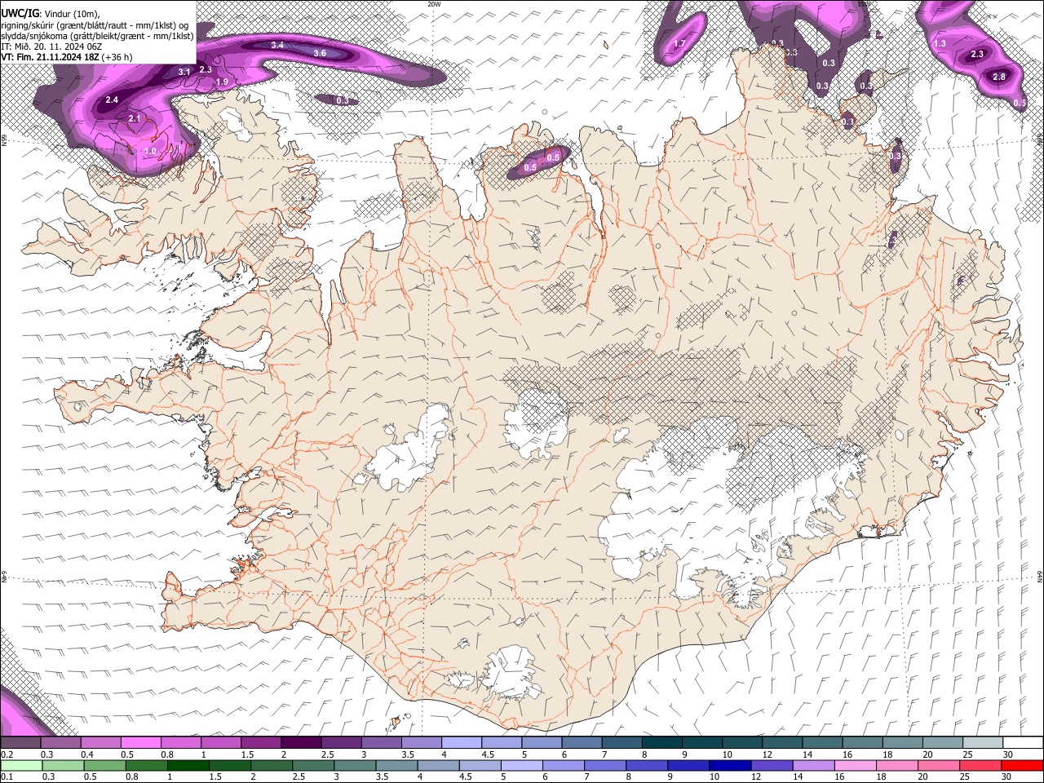1044x783 pixels.
Task: Select swatch between 0.2 and 0.3 on purple scale
Action: click(x=20, y=742)
